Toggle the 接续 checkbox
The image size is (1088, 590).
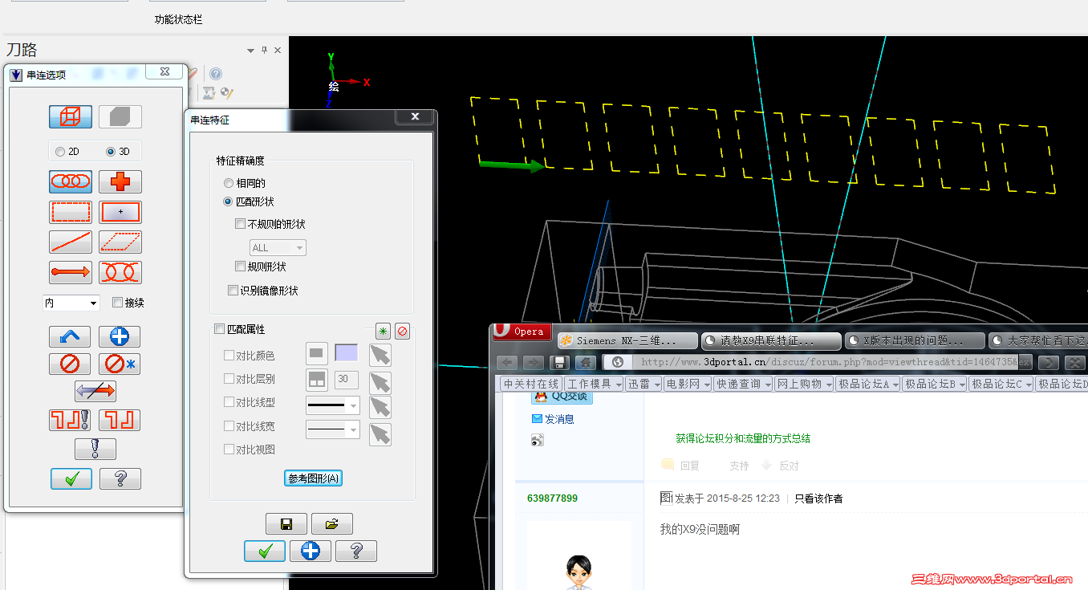tap(118, 303)
